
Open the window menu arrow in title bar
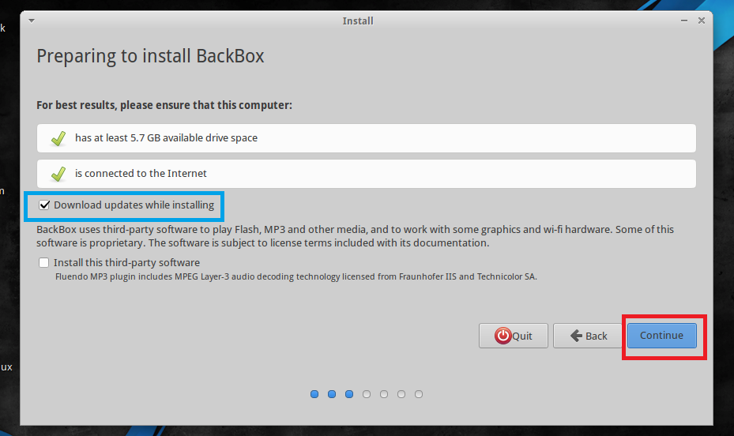pyautogui.click(x=32, y=21)
